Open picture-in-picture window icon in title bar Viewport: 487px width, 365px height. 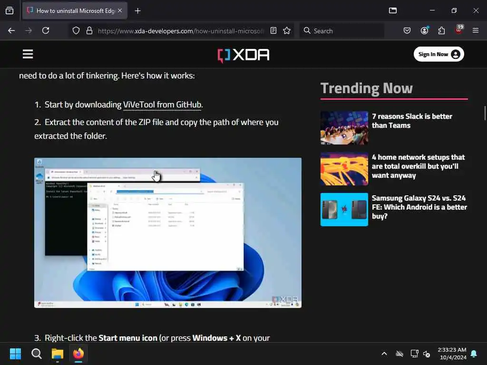[x=393, y=10]
